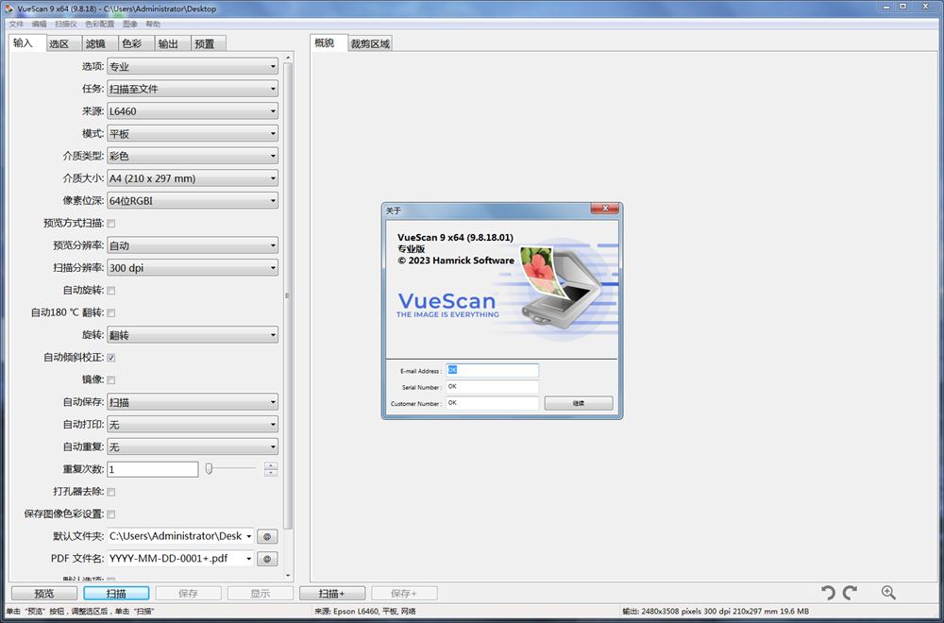This screenshot has width=944, height=623.
Task: Click the @ browse button beside PDF 文件名
Action: pos(267,559)
